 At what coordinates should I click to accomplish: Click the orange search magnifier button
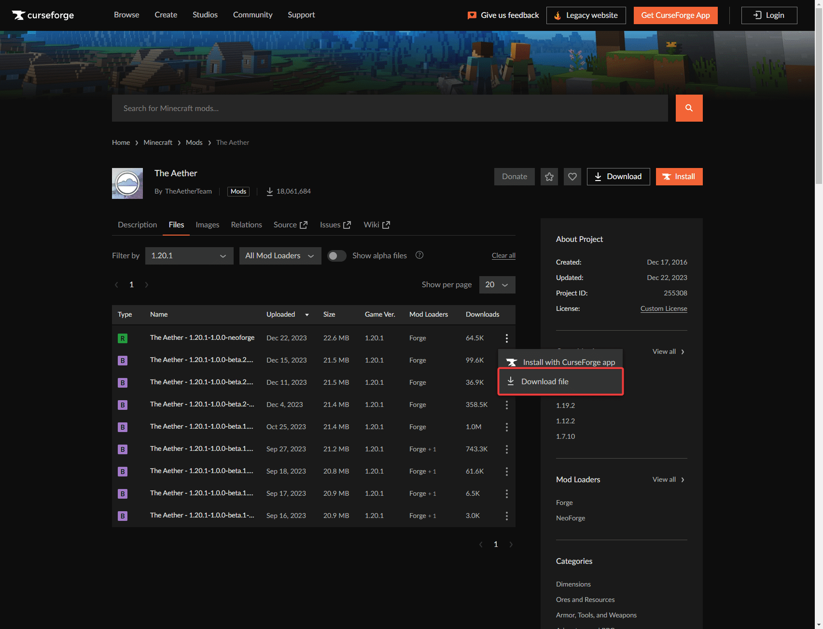pos(689,108)
